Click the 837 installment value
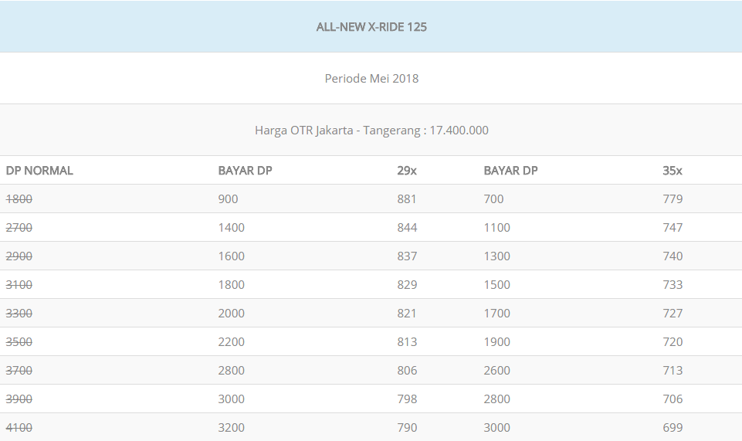 (x=407, y=256)
